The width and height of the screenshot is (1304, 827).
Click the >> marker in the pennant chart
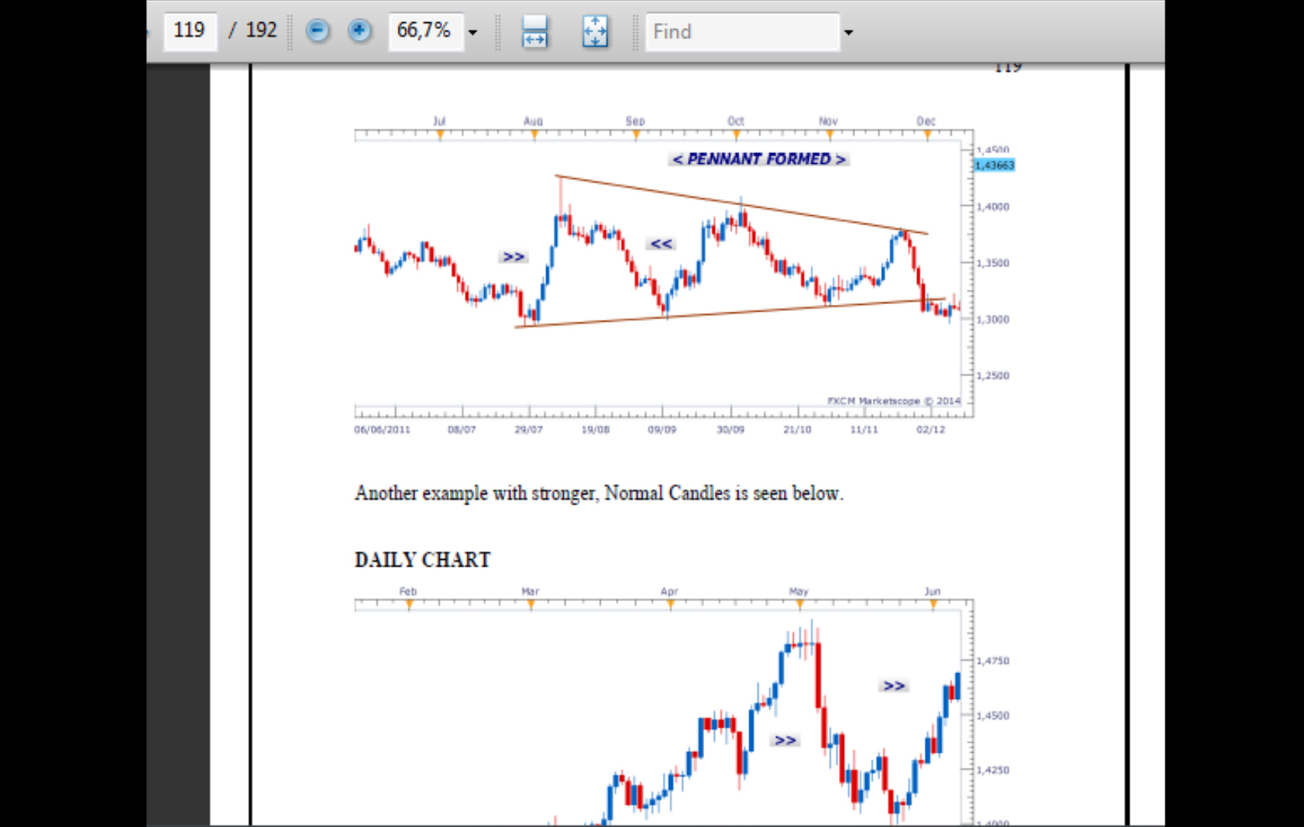513,257
